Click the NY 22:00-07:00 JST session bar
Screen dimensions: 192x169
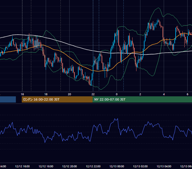[x=142, y=99]
